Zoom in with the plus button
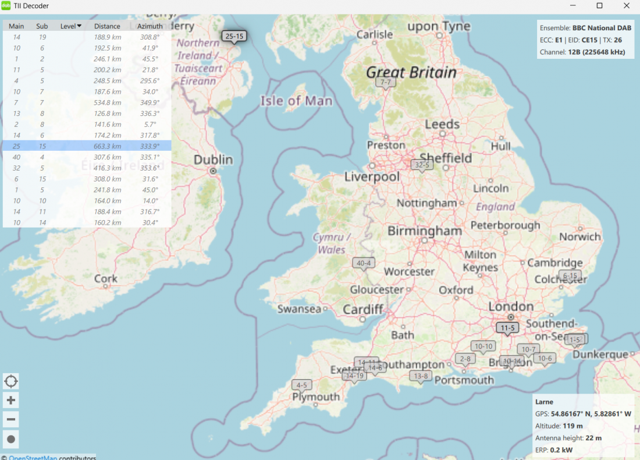Viewport: 640px width, 460px height. coord(11,401)
